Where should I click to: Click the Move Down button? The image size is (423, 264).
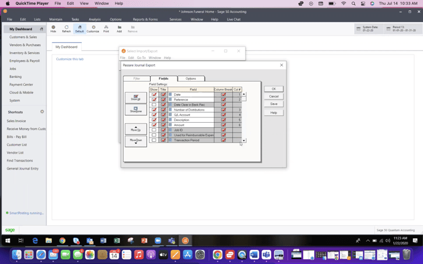pos(136,141)
